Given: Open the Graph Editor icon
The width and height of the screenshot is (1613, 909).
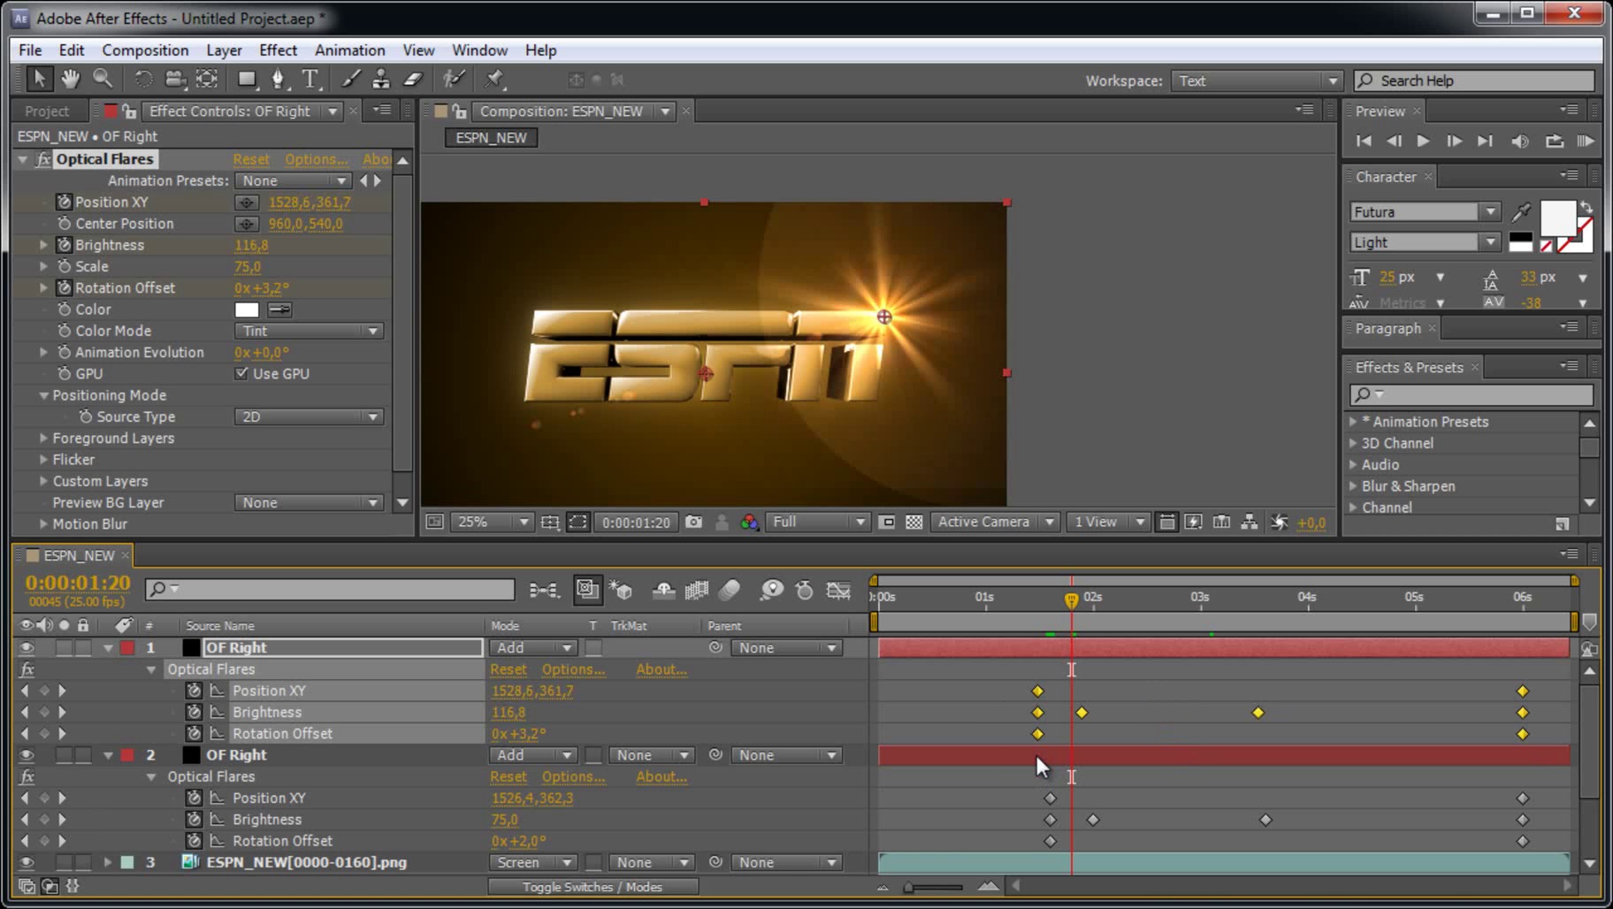Looking at the screenshot, I should (x=838, y=590).
